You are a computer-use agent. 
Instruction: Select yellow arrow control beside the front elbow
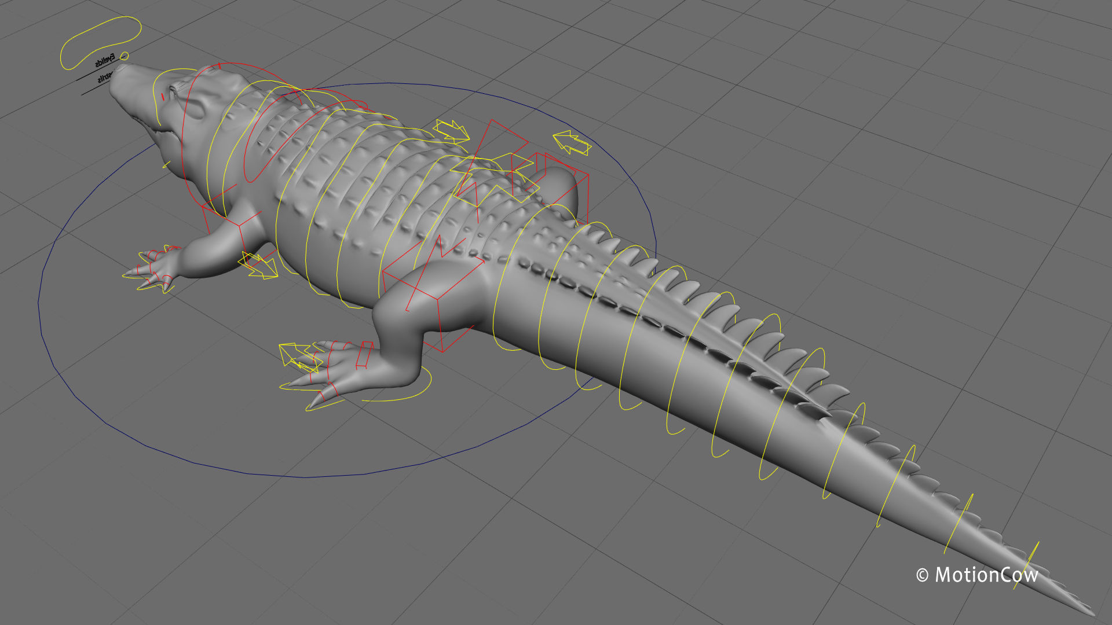(x=258, y=265)
